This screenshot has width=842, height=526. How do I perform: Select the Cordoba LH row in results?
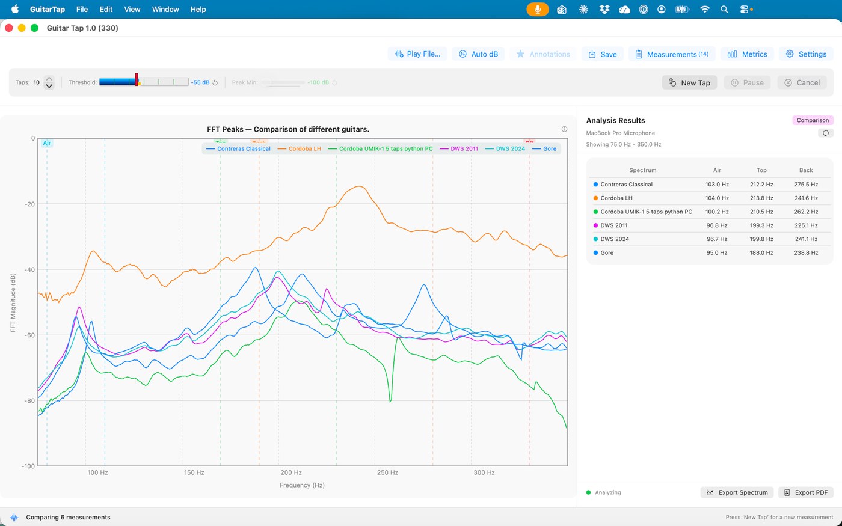[710, 198]
